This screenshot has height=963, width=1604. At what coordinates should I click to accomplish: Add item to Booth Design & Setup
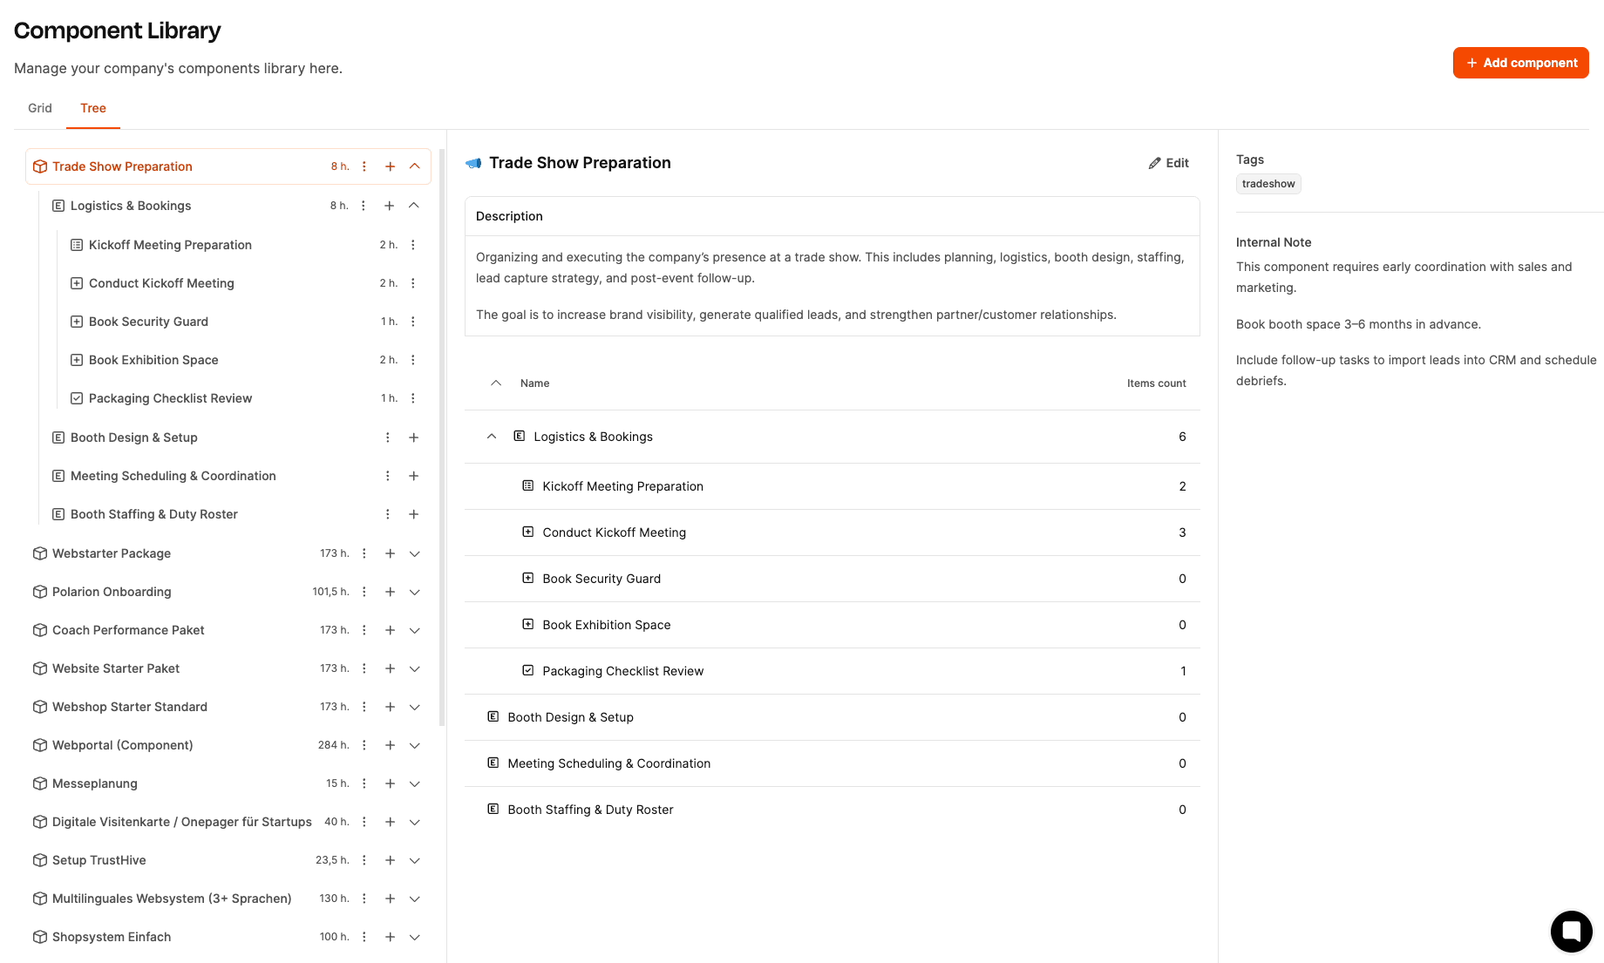[414, 437]
